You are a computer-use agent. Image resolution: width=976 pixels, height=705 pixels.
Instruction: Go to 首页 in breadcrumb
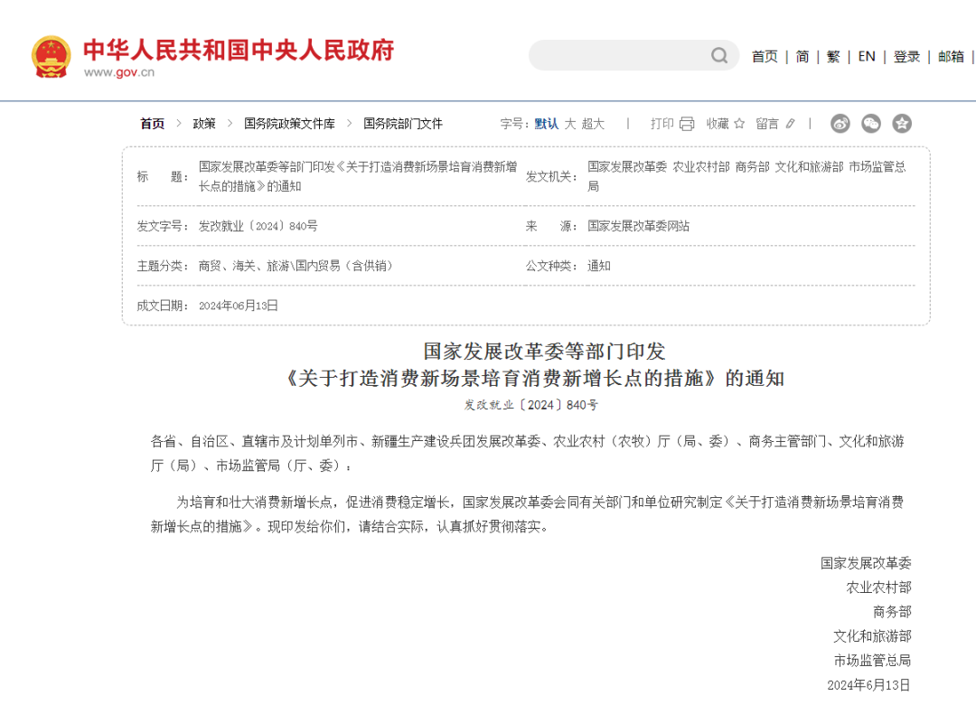click(x=153, y=123)
